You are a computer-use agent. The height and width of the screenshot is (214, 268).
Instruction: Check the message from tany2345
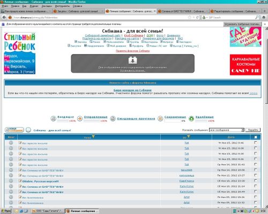click(256, 170)
